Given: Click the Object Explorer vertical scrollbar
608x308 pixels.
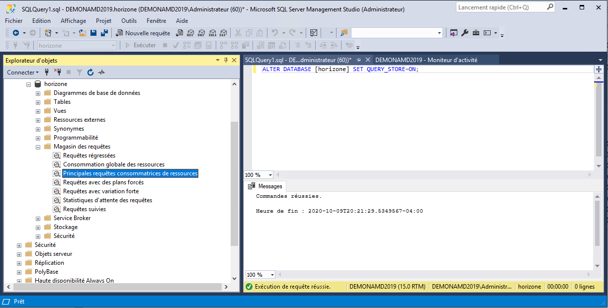Looking at the screenshot, I should click(235, 184).
